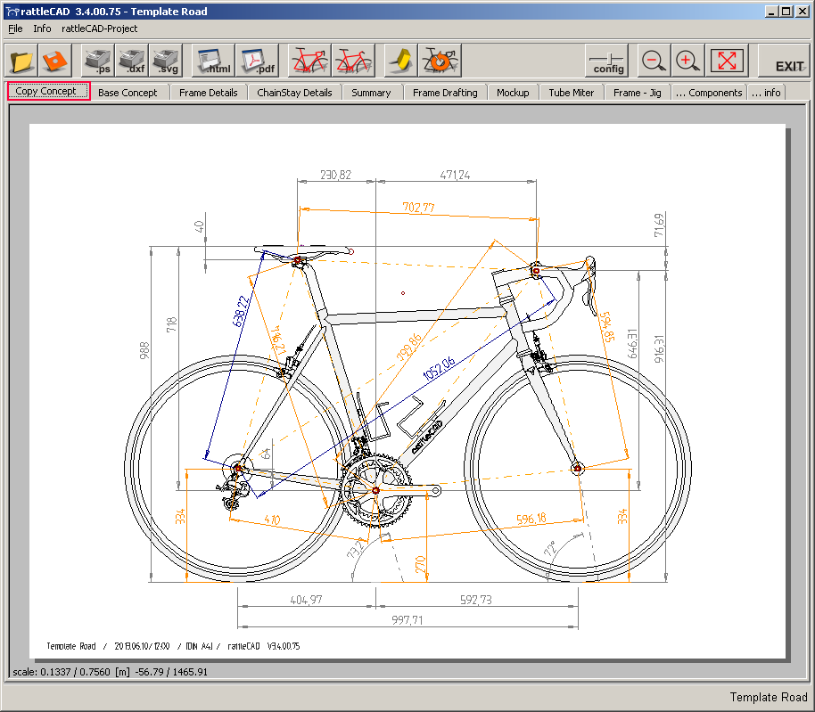This screenshot has height=712, width=815.
Task: Click the 404,97 dimension value
Action: point(306,600)
